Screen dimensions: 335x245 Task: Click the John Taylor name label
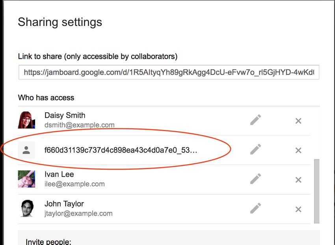tap(64, 204)
